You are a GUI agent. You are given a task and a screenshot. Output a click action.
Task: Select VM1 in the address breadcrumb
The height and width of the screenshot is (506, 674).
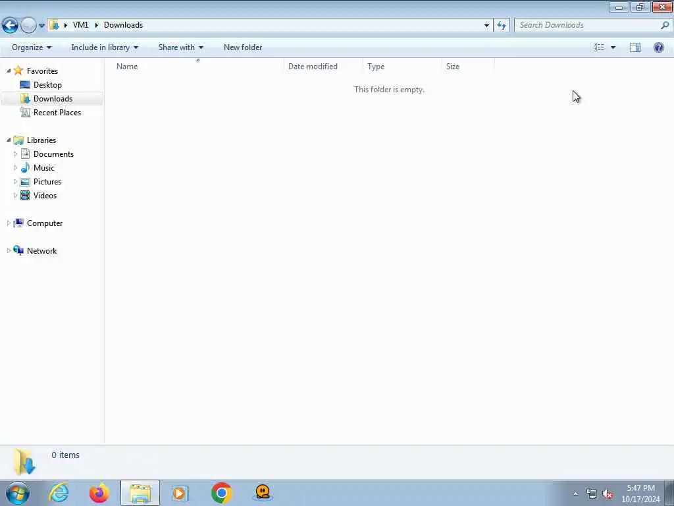click(80, 25)
